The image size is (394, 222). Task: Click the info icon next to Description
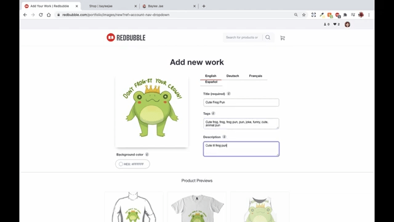224,137
